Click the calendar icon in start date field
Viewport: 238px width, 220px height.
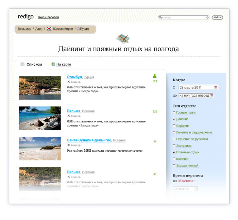pos(215,88)
